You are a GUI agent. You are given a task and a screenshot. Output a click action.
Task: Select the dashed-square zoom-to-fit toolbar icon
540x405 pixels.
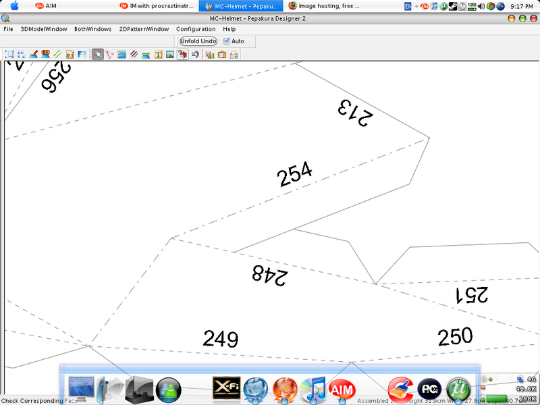(x=9, y=54)
